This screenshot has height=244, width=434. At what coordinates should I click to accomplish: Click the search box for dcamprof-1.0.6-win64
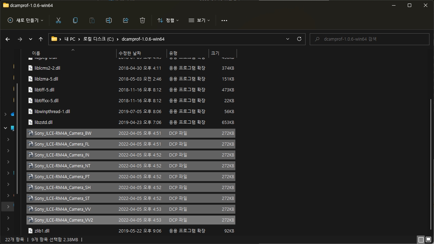tap(369, 39)
